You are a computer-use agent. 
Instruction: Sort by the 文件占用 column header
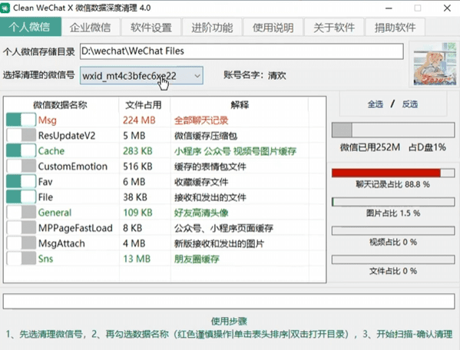tap(144, 105)
